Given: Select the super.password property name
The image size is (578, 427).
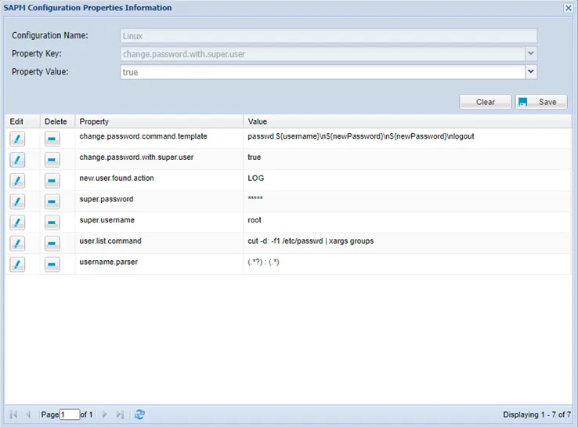Looking at the screenshot, I should point(107,199).
